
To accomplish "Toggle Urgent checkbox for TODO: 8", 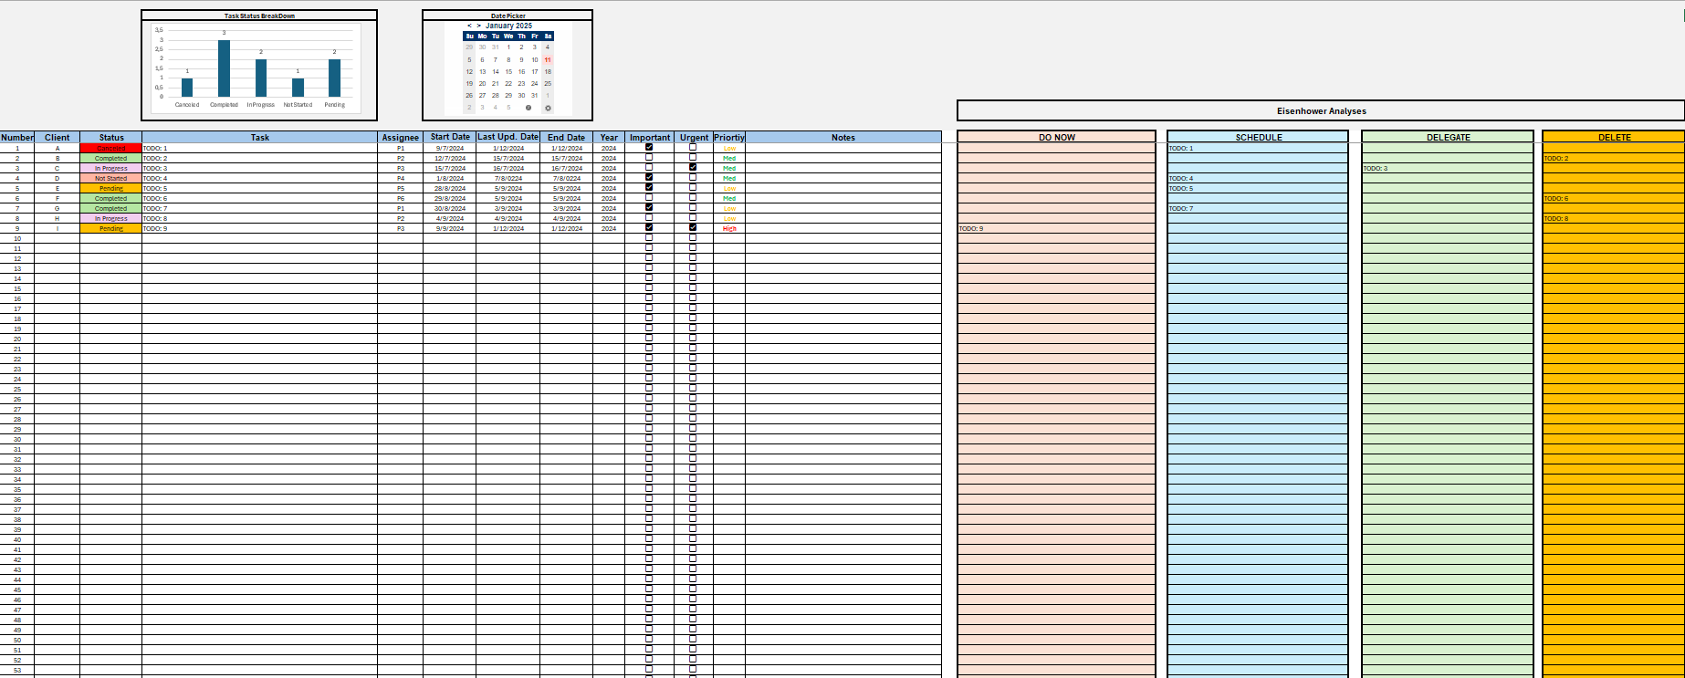I will point(693,217).
